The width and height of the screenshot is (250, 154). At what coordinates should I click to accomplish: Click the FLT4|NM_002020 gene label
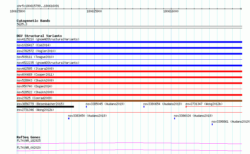point(29,148)
